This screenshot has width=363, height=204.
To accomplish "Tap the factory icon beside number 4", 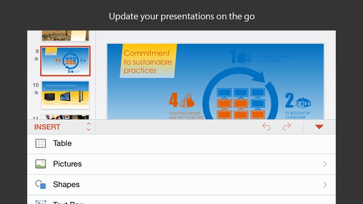I will point(187,101).
